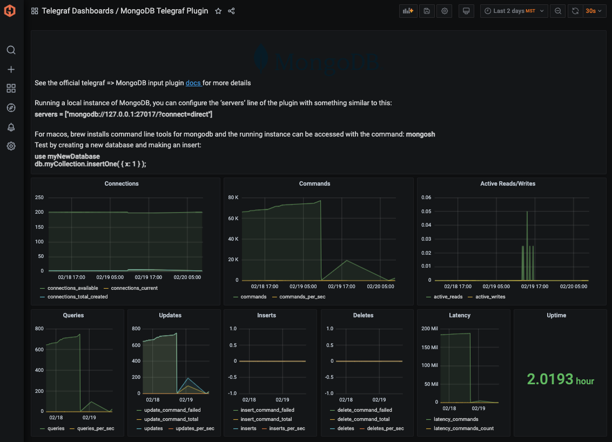Toggle connections_total_created legend series
The width and height of the screenshot is (612, 442).
(77, 297)
